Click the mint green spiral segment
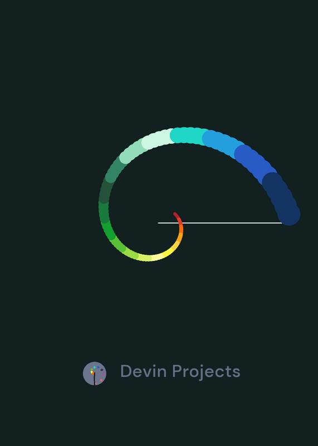The width and height of the screenshot is (318, 446). coord(133,151)
